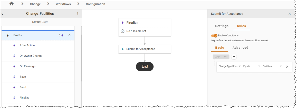Select the OR logic operator
297x108 pixels.
pos(225,57)
